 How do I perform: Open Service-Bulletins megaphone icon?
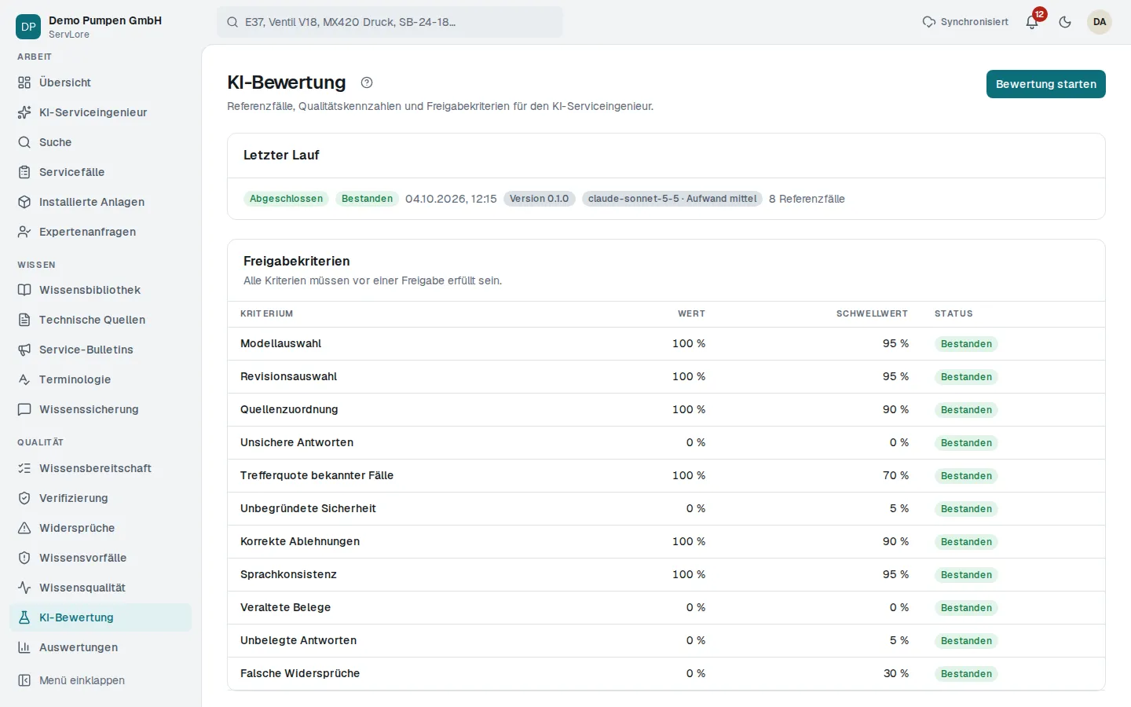point(24,350)
